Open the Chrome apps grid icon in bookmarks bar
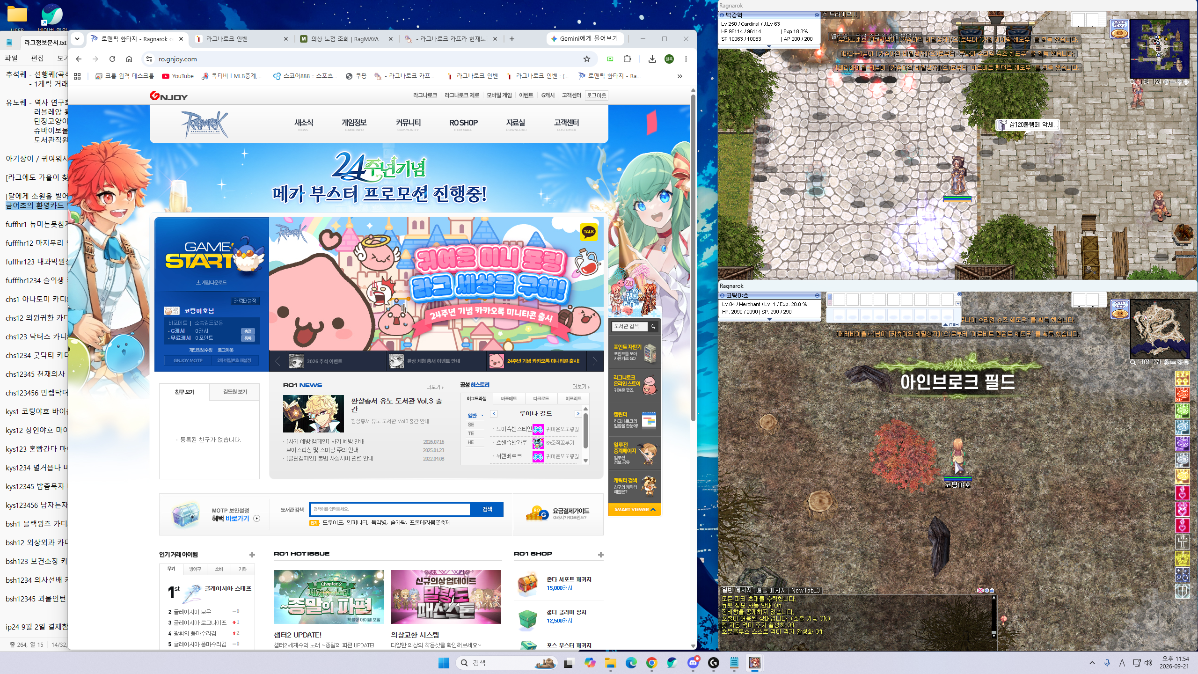This screenshot has height=674, width=1198. (77, 76)
